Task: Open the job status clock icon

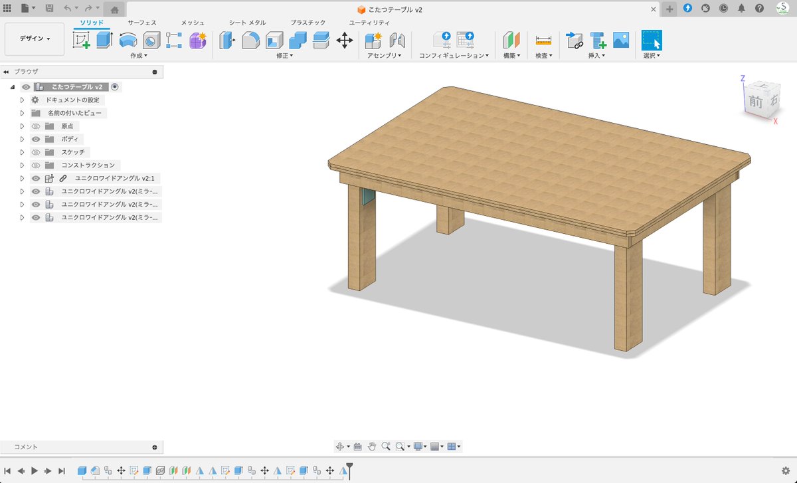Action: tap(723, 9)
